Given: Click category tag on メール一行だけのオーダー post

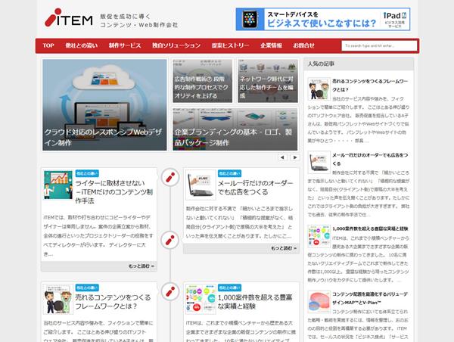Looking at the screenshot, I should 229,173.
